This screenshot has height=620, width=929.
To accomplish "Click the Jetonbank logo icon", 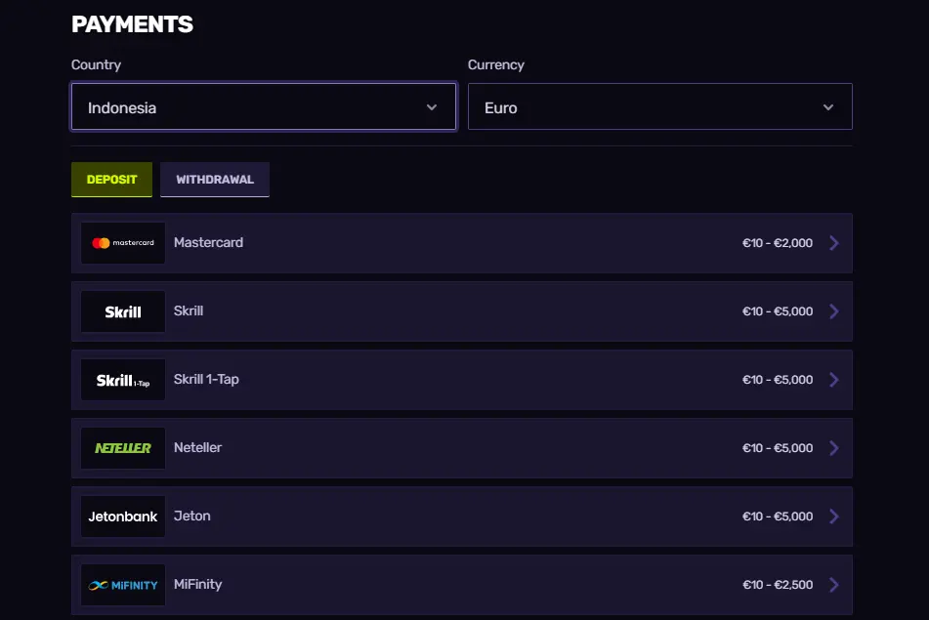I will point(122,516).
